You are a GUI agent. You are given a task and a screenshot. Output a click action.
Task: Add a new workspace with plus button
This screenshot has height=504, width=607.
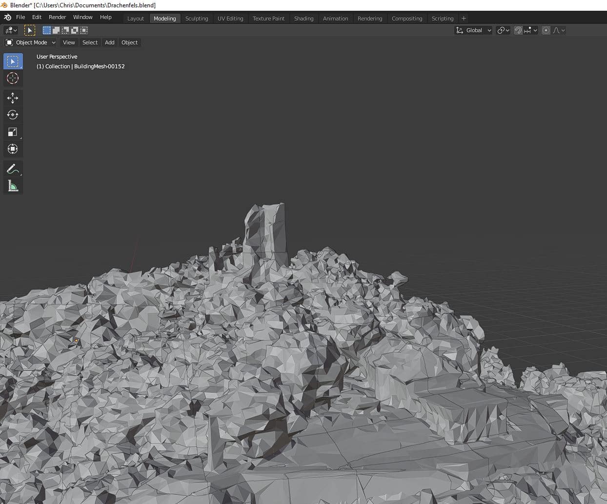point(464,19)
